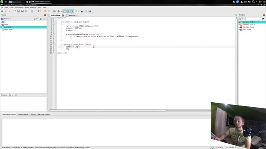The width and height of the screenshot is (266, 149).
Task: Click the Cut scissors icon
Action: tap(32, 11)
